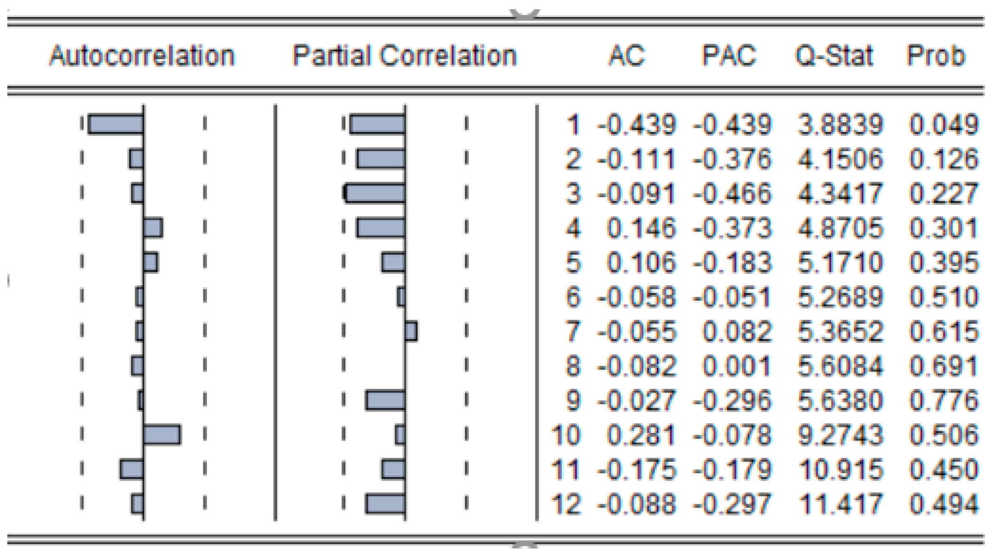Click the PAC value 0.082

click(x=736, y=332)
